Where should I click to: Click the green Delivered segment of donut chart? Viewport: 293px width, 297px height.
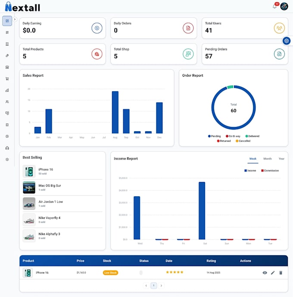click(x=230, y=87)
